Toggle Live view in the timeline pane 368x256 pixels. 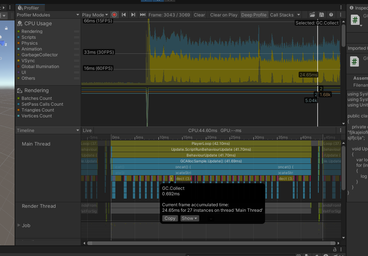pyautogui.click(x=87, y=130)
